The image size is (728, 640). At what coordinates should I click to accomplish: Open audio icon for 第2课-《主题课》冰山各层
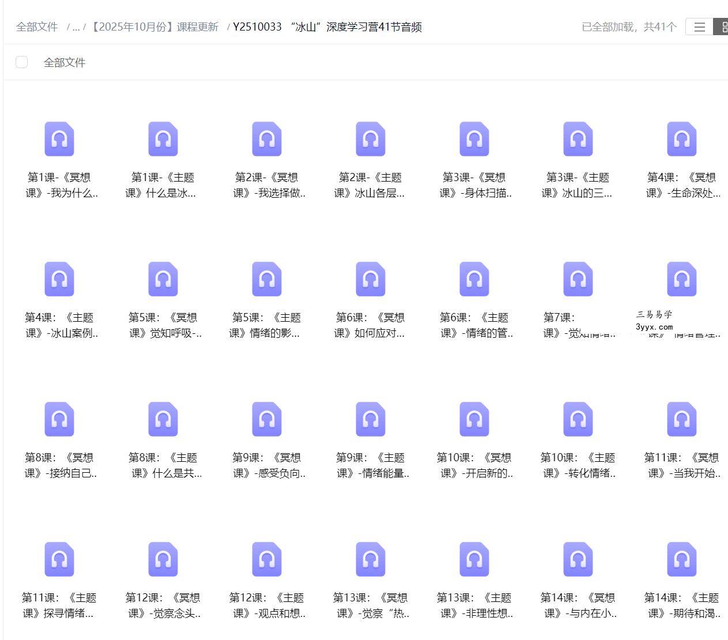[x=371, y=139]
